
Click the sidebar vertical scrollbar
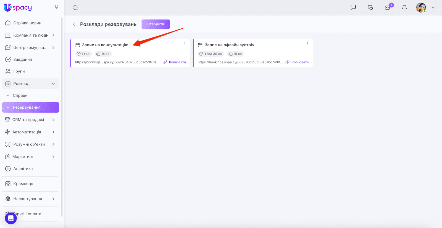(x=62, y=117)
